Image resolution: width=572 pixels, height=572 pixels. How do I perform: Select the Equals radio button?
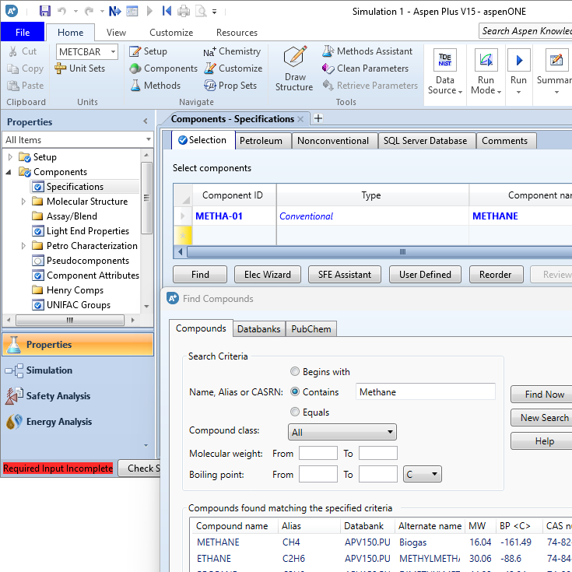tap(295, 412)
